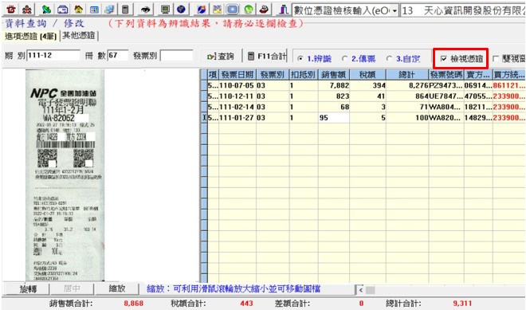This screenshot has width=526, height=310.
Task: Click the 查詢 search button
Action: click(221, 57)
